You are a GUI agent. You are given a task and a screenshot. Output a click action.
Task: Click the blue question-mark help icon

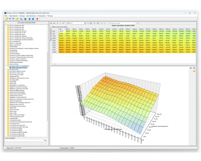30,19
